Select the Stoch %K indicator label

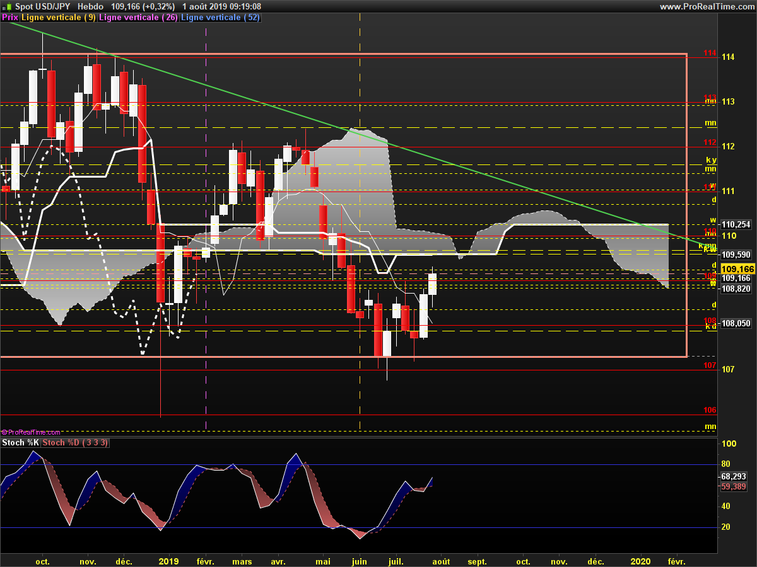pyautogui.click(x=21, y=443)
